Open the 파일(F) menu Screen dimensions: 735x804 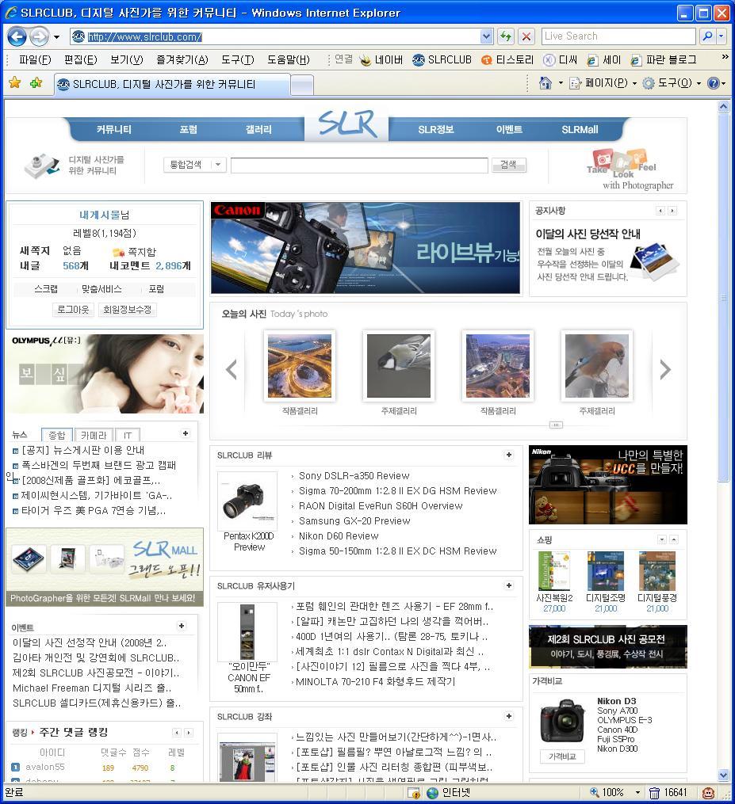click(35, 60)
